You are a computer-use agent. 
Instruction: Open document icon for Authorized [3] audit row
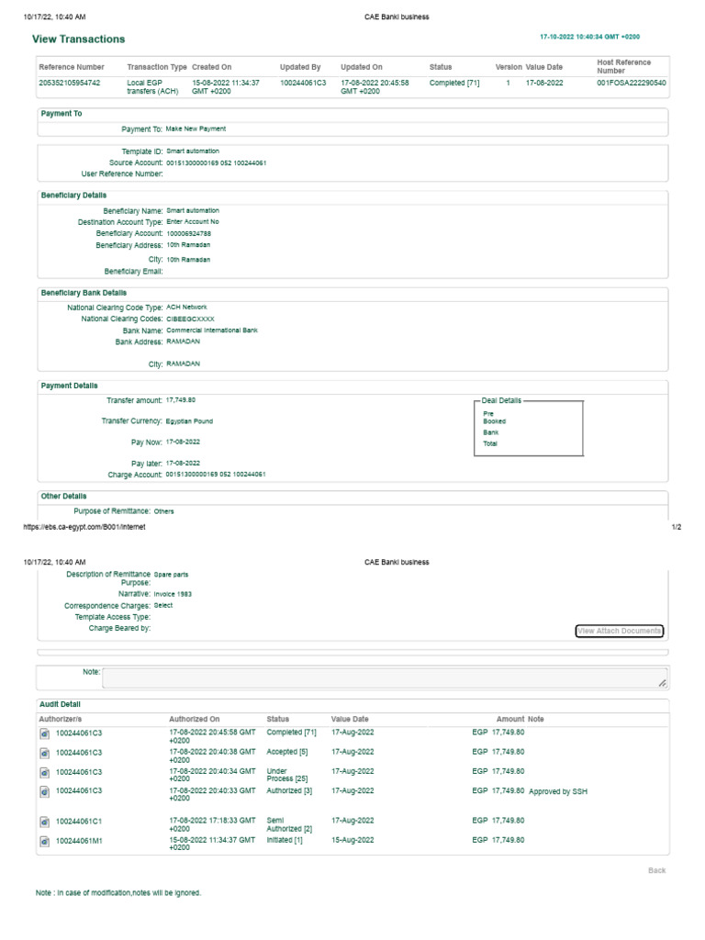(x=44, y=792)
